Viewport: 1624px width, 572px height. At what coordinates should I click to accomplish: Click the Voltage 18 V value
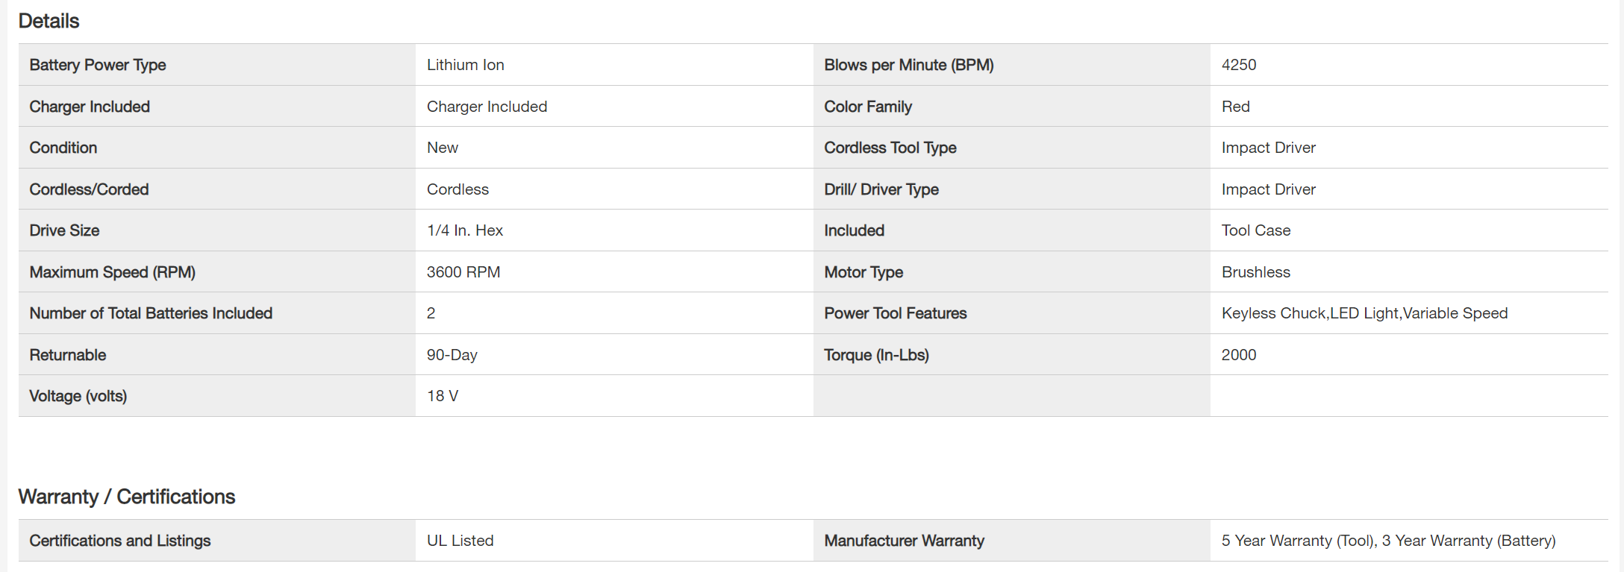[x=443, y=396]
